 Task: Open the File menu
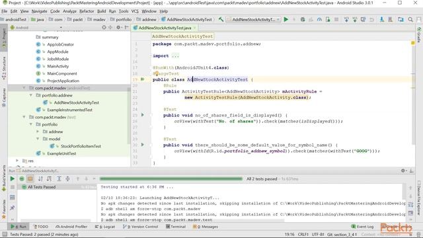click(x=5, y=11)
